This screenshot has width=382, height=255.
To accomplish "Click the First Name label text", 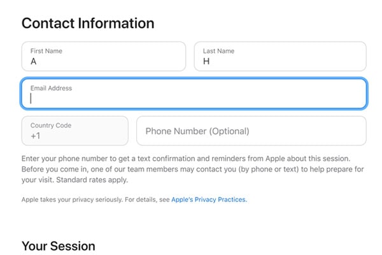I will pyautogui.click(x=46, y=51).
